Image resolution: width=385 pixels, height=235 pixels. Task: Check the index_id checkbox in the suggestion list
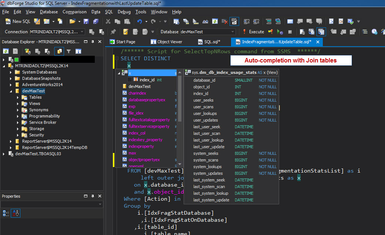[130, 80]
